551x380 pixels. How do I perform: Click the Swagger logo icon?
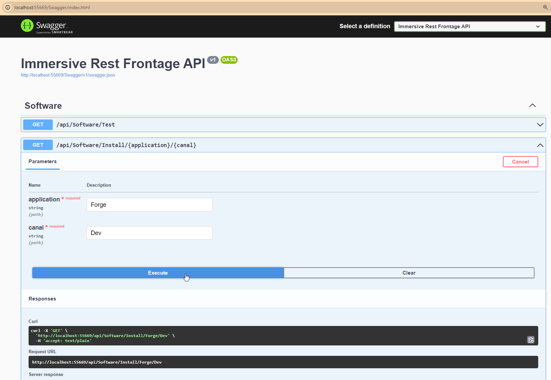pos(27,26)
